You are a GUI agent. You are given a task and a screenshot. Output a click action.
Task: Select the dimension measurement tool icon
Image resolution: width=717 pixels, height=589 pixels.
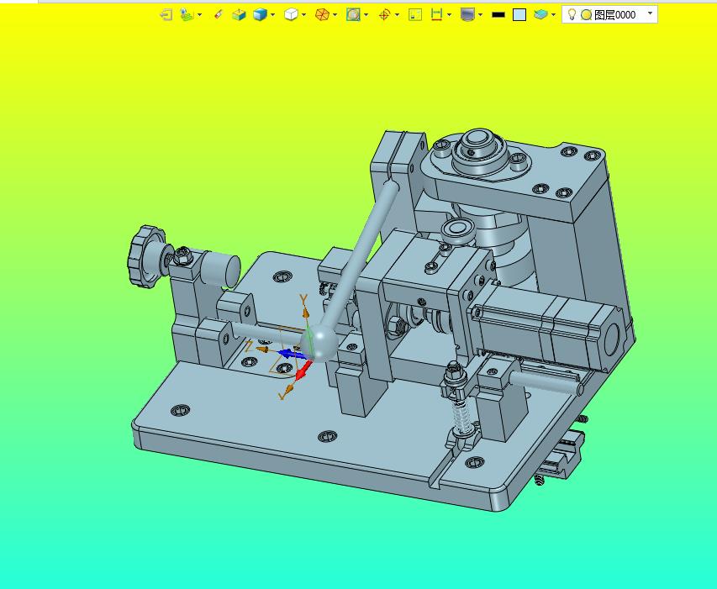point(437,15)
